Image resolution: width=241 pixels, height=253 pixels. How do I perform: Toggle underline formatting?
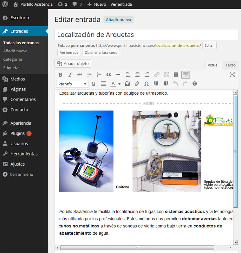[94, 84]
